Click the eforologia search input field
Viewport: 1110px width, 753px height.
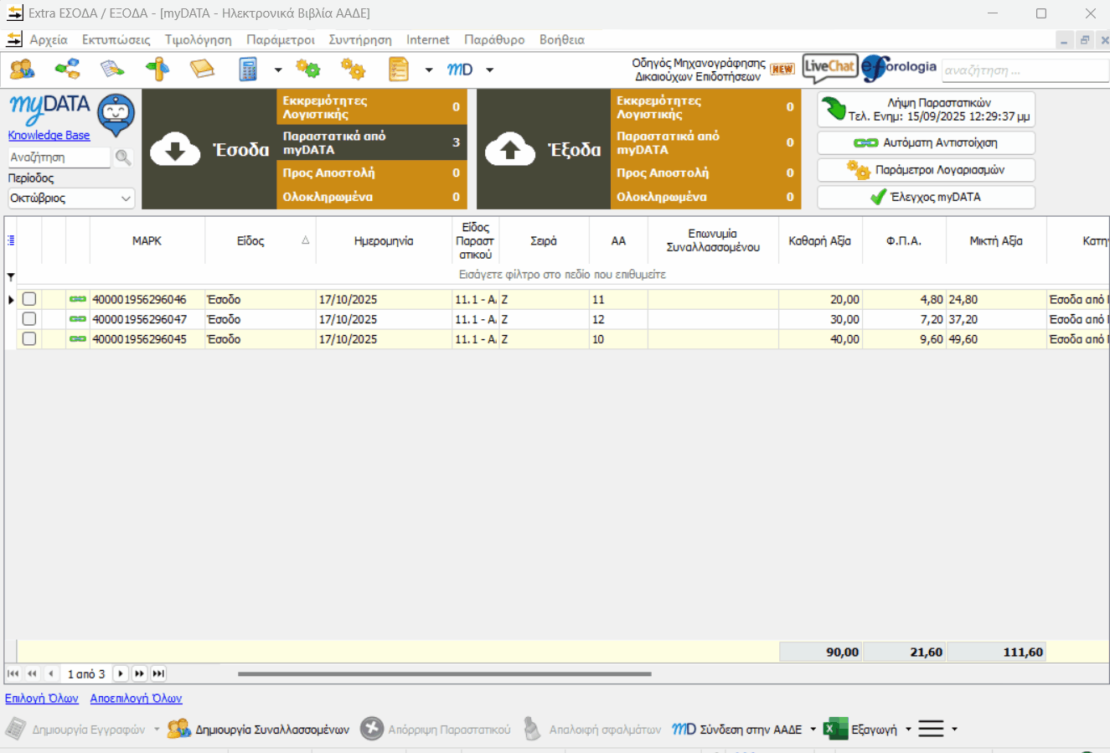click(x=1024, y=70)
